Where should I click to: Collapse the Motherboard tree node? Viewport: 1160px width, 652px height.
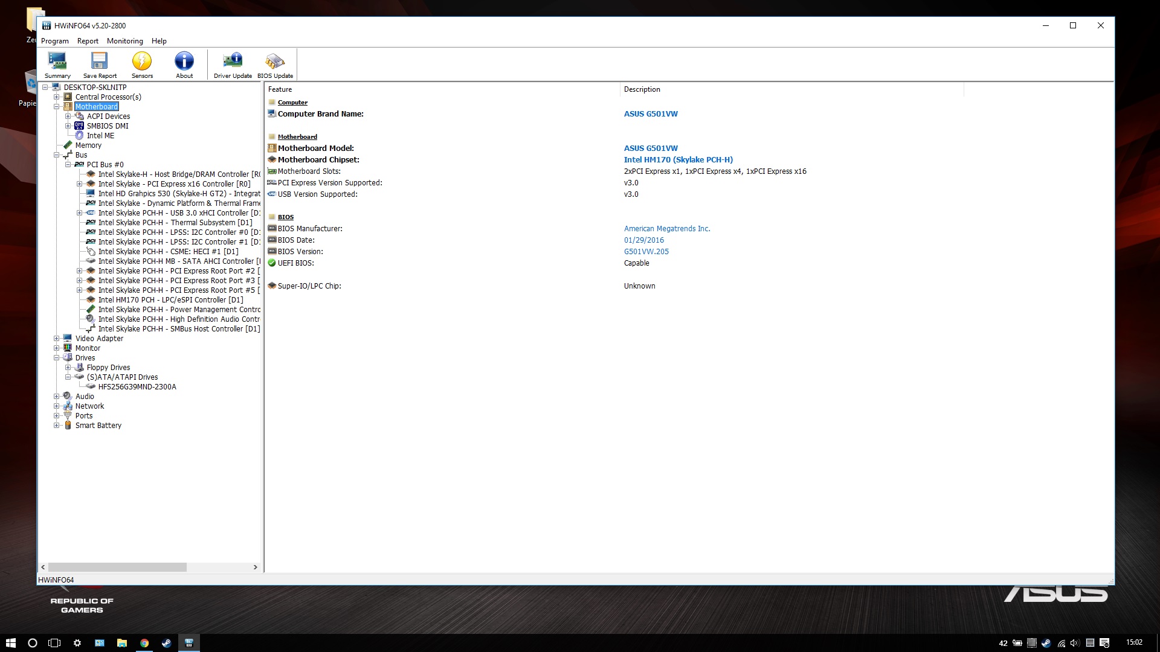56,107
